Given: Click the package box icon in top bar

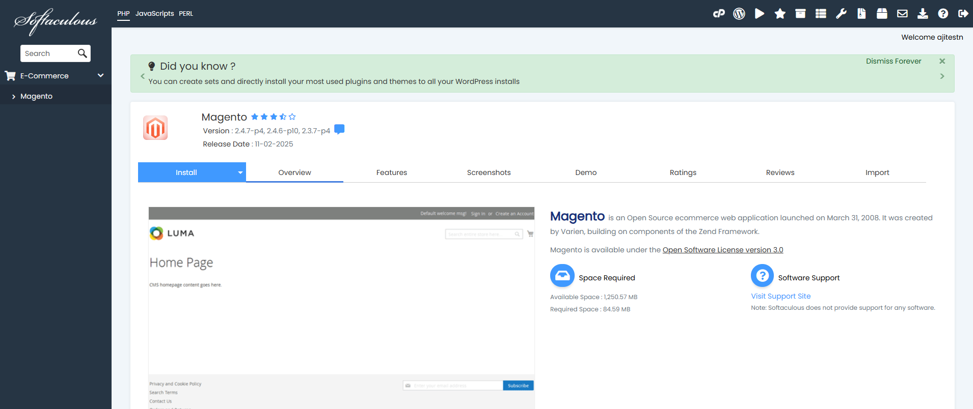Looking at the screenshot, I should (x=882, y=14).
